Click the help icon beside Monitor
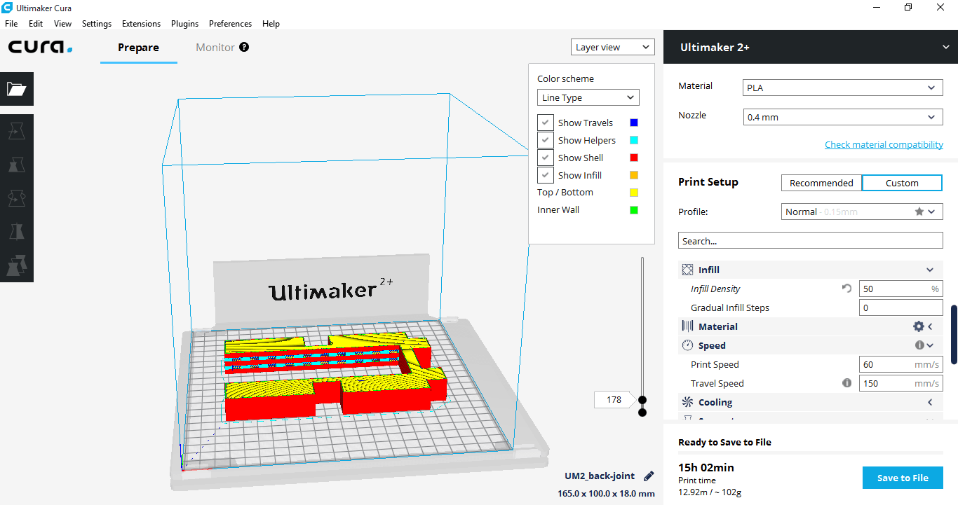958x505 pixels. (244, 47)
